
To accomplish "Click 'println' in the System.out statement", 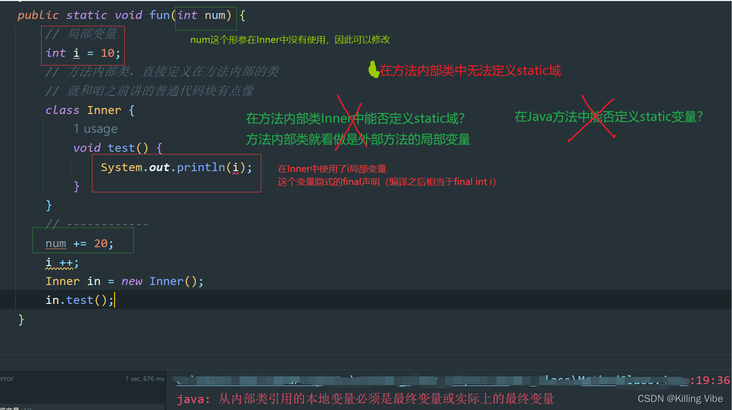I will click(201, 167).
